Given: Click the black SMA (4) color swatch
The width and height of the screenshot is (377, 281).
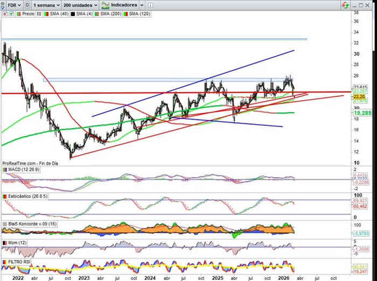Looking at the screenshot, I should click(x=72, y=13).
